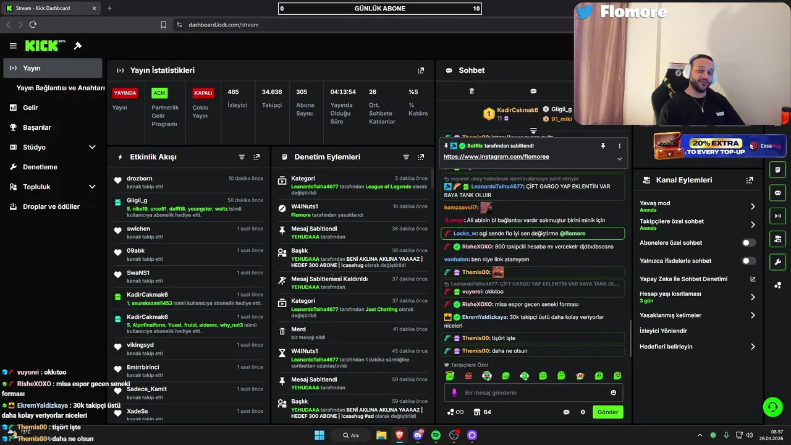Open a new browser tab
The width and height of the screenshot is (791, 445).
[109, 8]
